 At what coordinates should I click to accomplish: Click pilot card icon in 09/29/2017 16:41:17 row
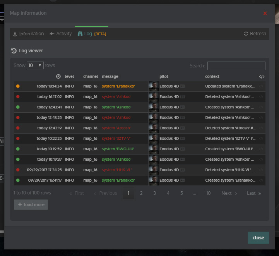[x=182, y=180]
